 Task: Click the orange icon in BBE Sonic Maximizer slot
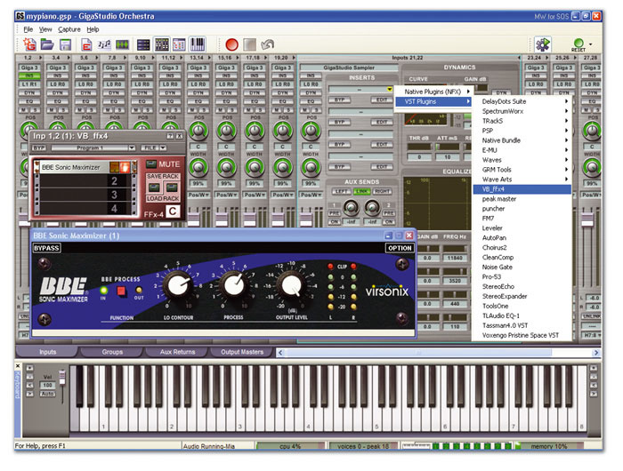point(114,167)
